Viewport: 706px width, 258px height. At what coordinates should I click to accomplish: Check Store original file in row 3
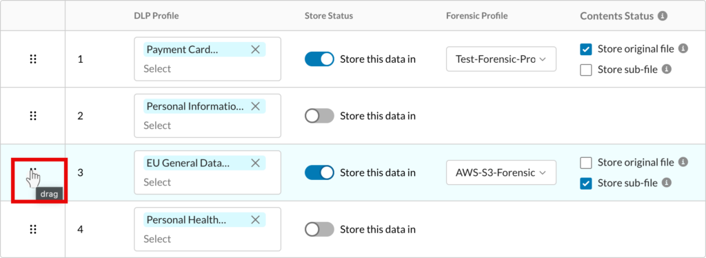586,163
